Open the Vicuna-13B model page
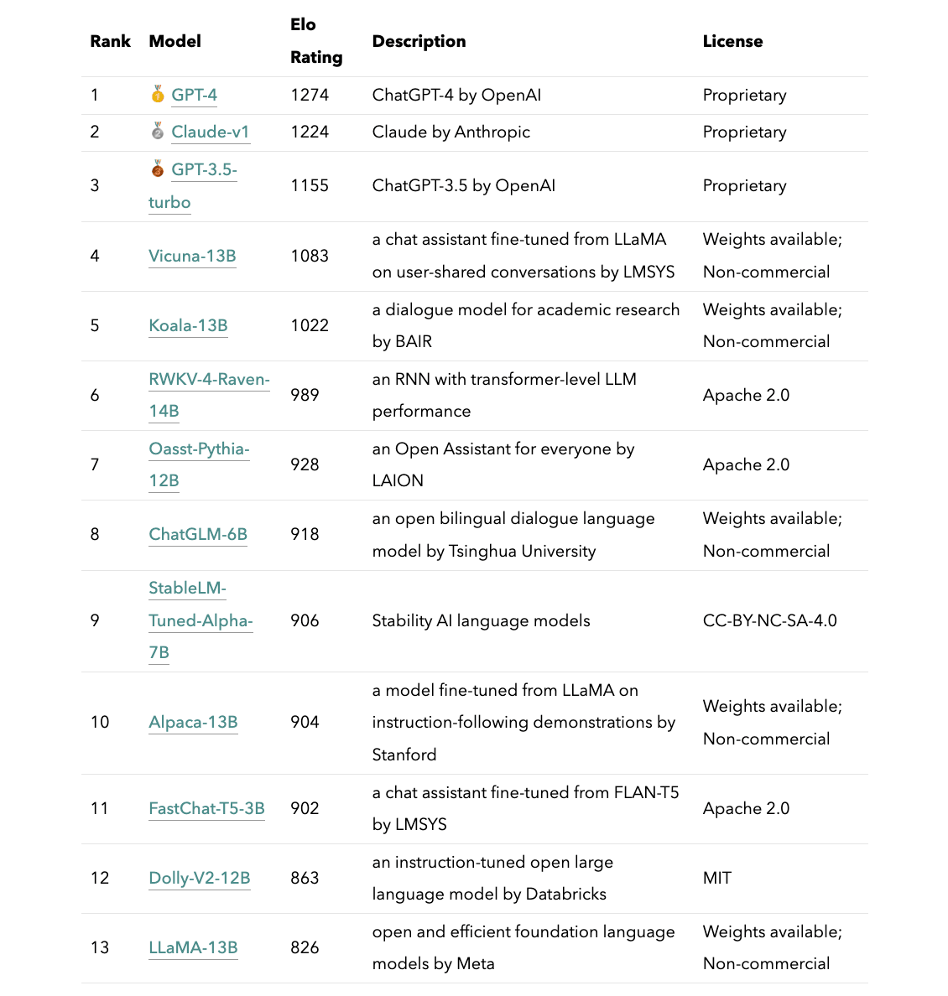948x996 pixels. pyautogui.click(x=192, y=256)
